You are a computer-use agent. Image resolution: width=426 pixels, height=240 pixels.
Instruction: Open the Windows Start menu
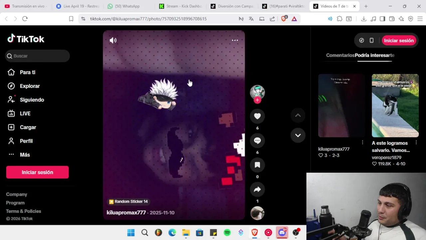(131, 233)
